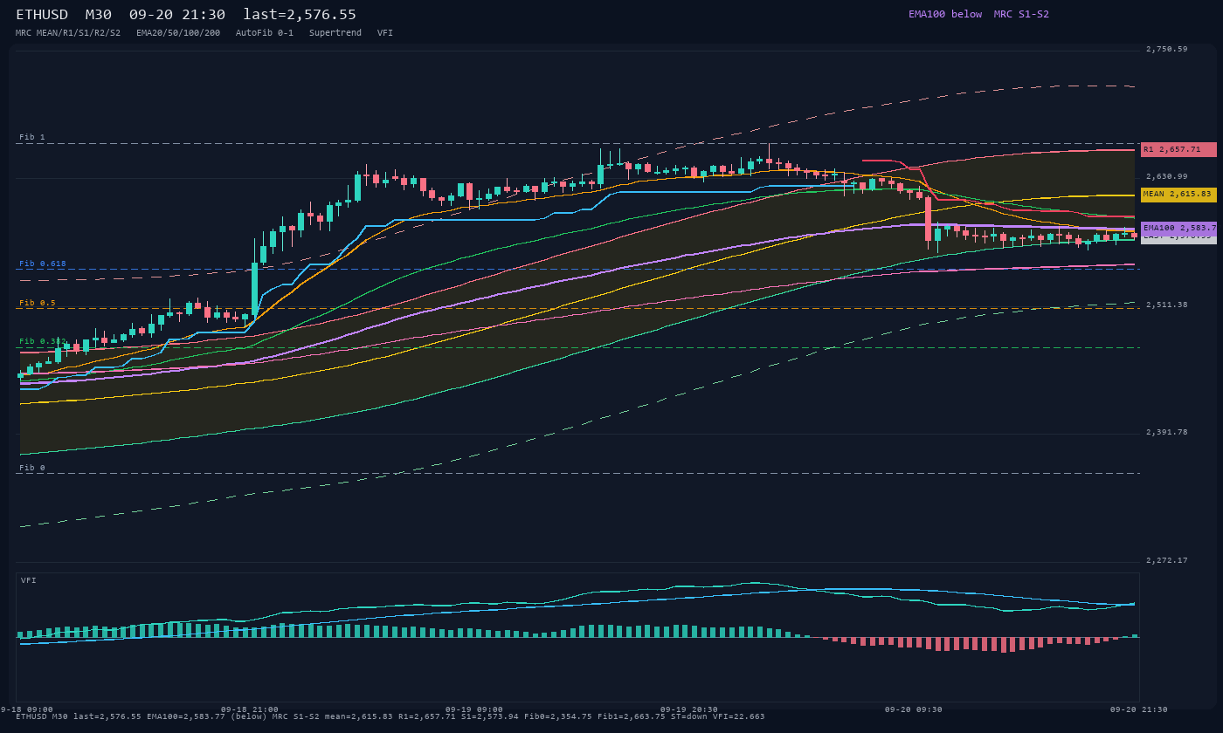The image size is (1223, 733).
Task: Click the purple 'EMA100 2,583.7' price tag
Action: 1178,228
